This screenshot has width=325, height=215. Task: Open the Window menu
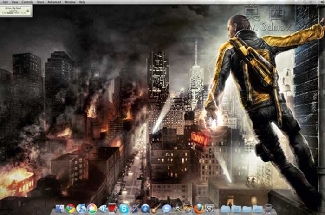point(70,2)
